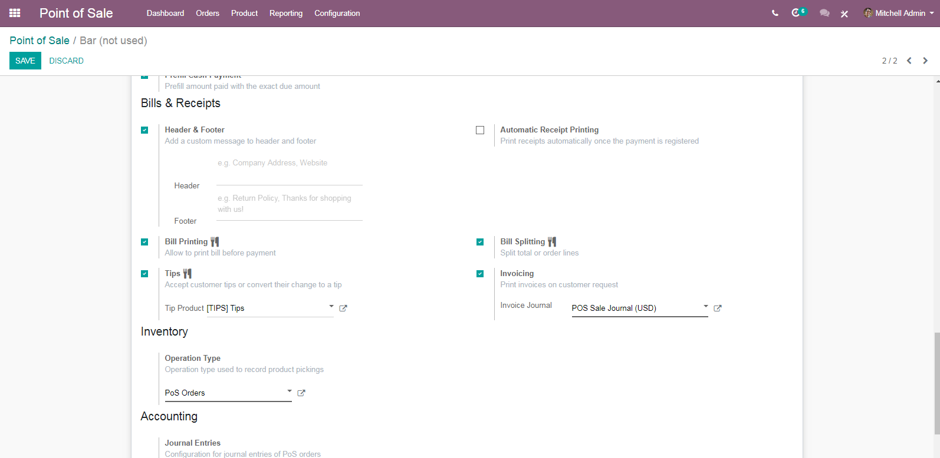Viewport: 940px width, 458px height.
Task: Click 'Split total or order lines' text
Action: [540, 253]
